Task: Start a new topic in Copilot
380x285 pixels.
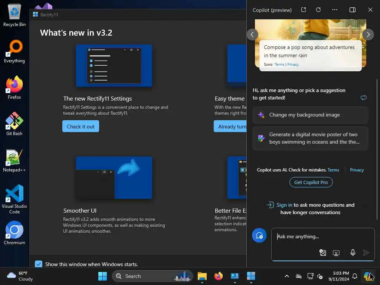Action: tap(259, 235)
